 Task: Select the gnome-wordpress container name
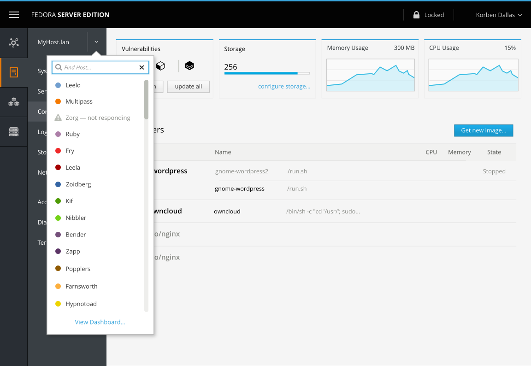click(239, 189)
